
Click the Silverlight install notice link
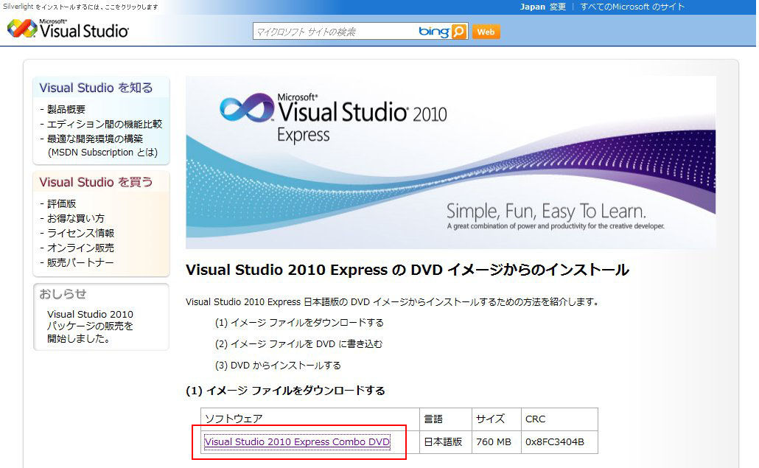click(x=80, y=7)
